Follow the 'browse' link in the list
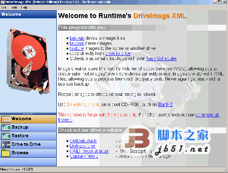228x173 pixels. point(77,43)
